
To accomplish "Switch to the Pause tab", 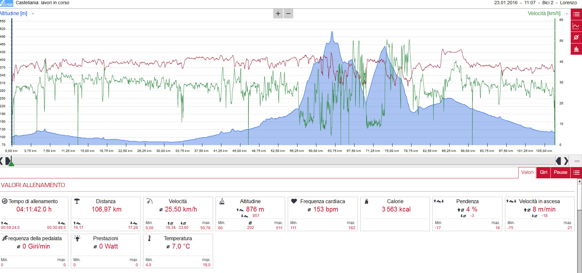I will coord(560,172).
